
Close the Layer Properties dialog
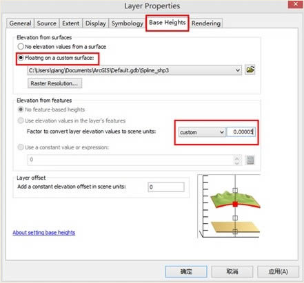(x=295, y=4)
